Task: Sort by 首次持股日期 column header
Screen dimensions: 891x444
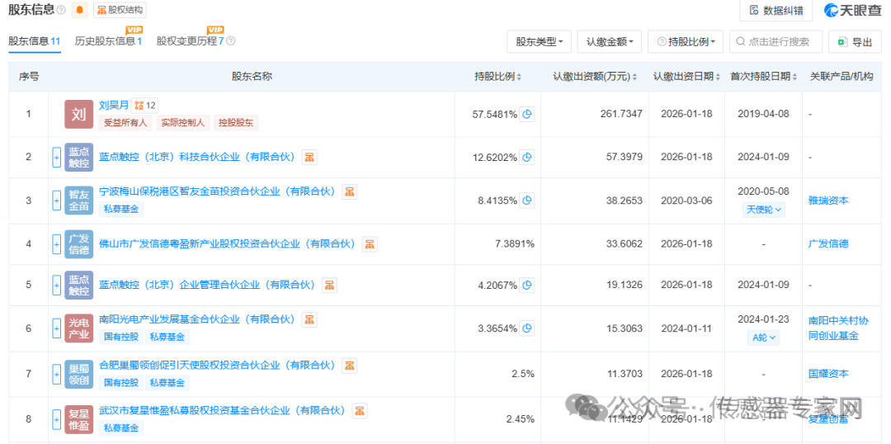Action: (763, 77)
